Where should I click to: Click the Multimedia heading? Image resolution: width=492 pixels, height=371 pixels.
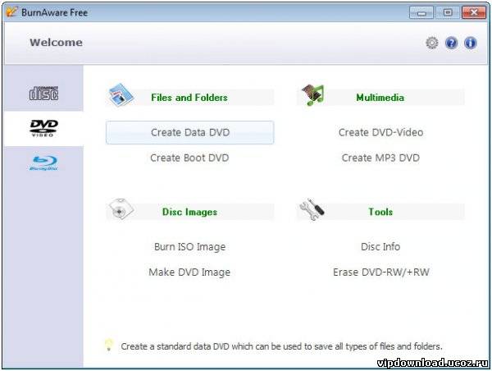pos(380,98)
